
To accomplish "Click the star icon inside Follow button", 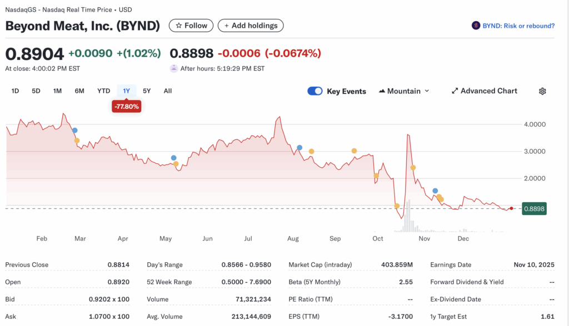I will 178,26.
